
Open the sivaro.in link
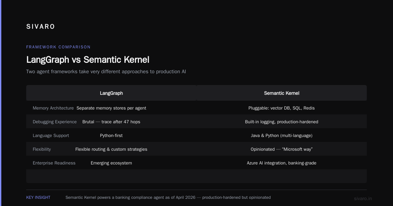tap(363, 198)
